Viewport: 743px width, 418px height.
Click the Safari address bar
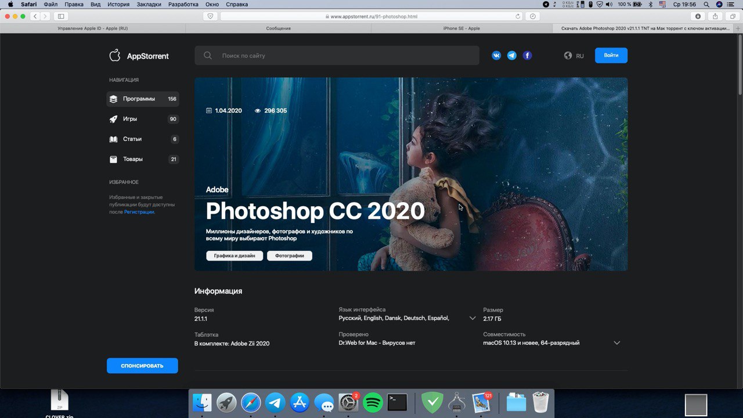(371, 16)
